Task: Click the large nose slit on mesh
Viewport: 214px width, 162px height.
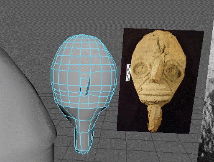Action: pyautogui.click(x=88, y=86)
